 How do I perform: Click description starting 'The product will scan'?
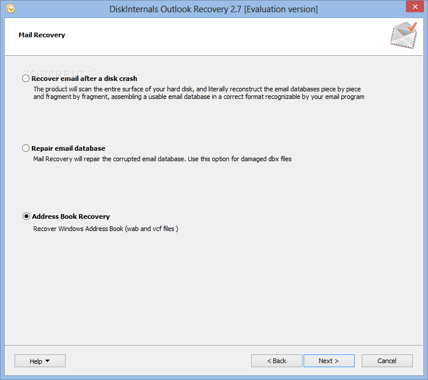pos(199,93)
